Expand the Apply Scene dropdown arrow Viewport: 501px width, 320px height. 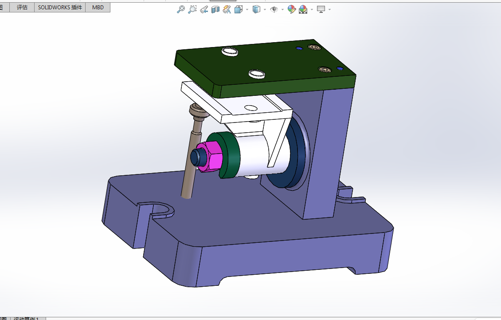point(312,10)
